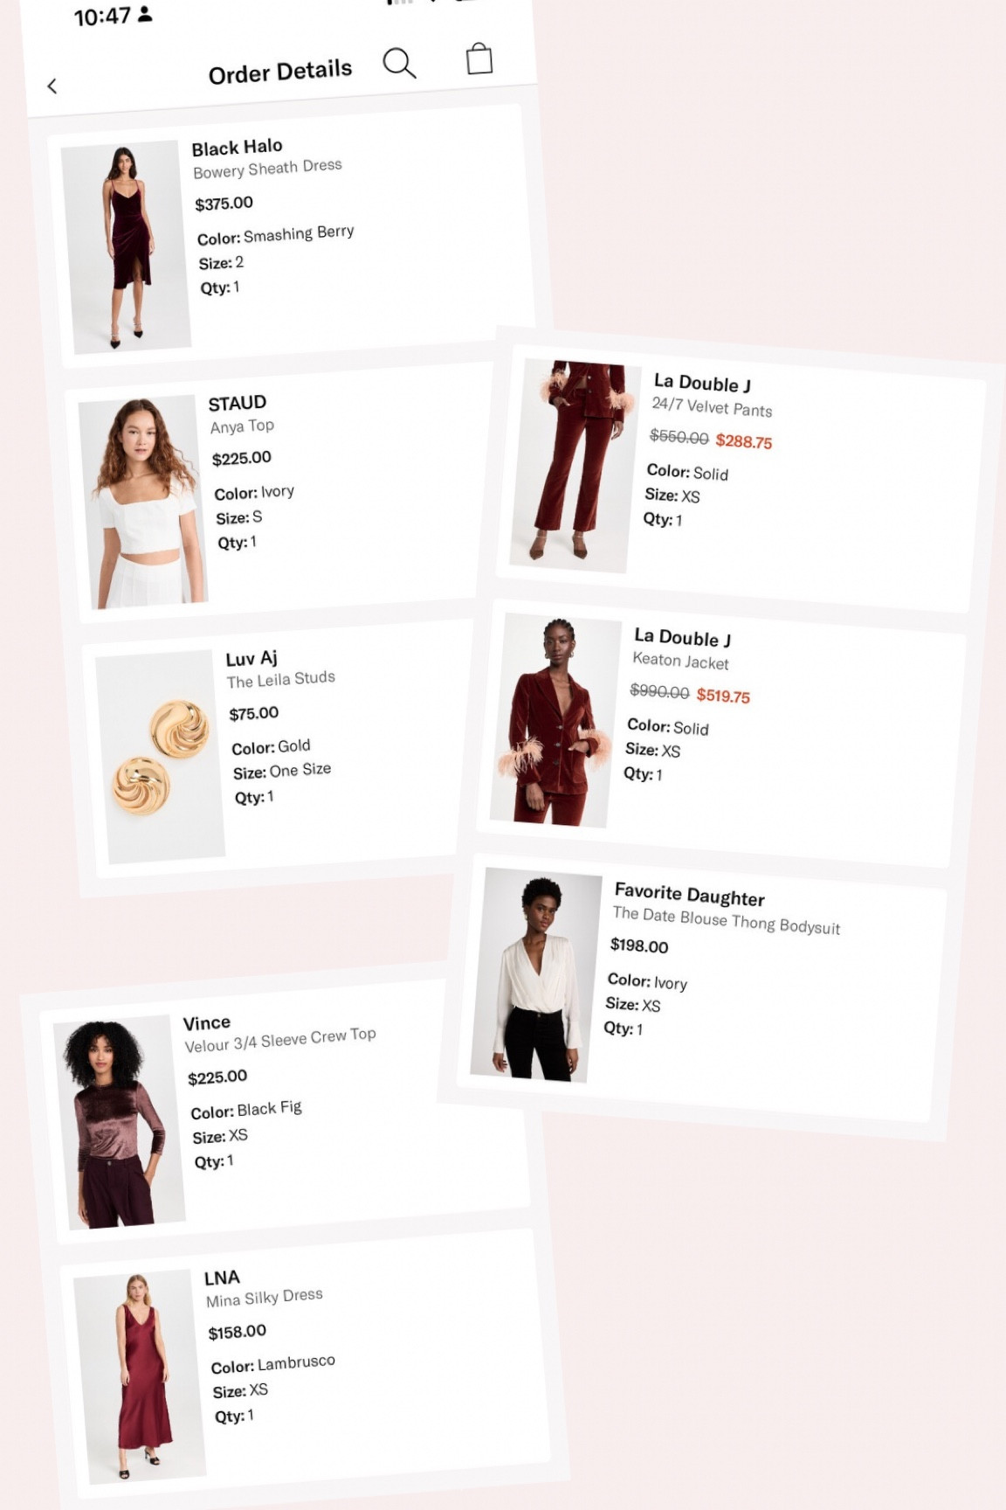Tap the $288.75 sale price
Image resolution: width=1006 pixels, height=1510 pixels.
click(x=744, y=441)
